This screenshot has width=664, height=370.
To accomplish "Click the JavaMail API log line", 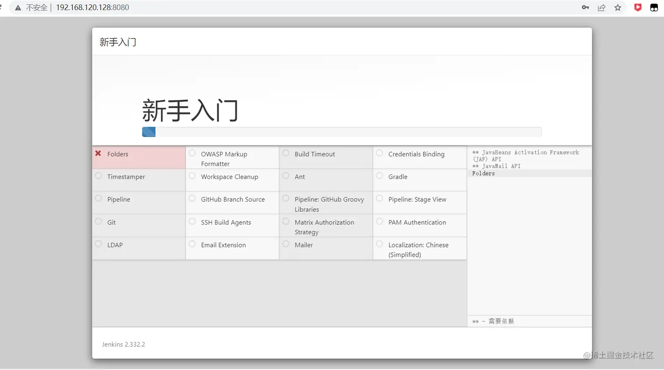I will click(x=496, y=166).
